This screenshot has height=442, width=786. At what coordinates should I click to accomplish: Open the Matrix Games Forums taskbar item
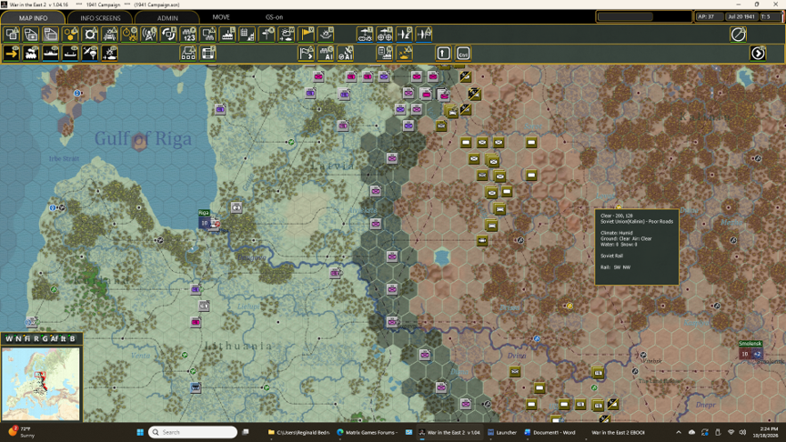[368, 432]
